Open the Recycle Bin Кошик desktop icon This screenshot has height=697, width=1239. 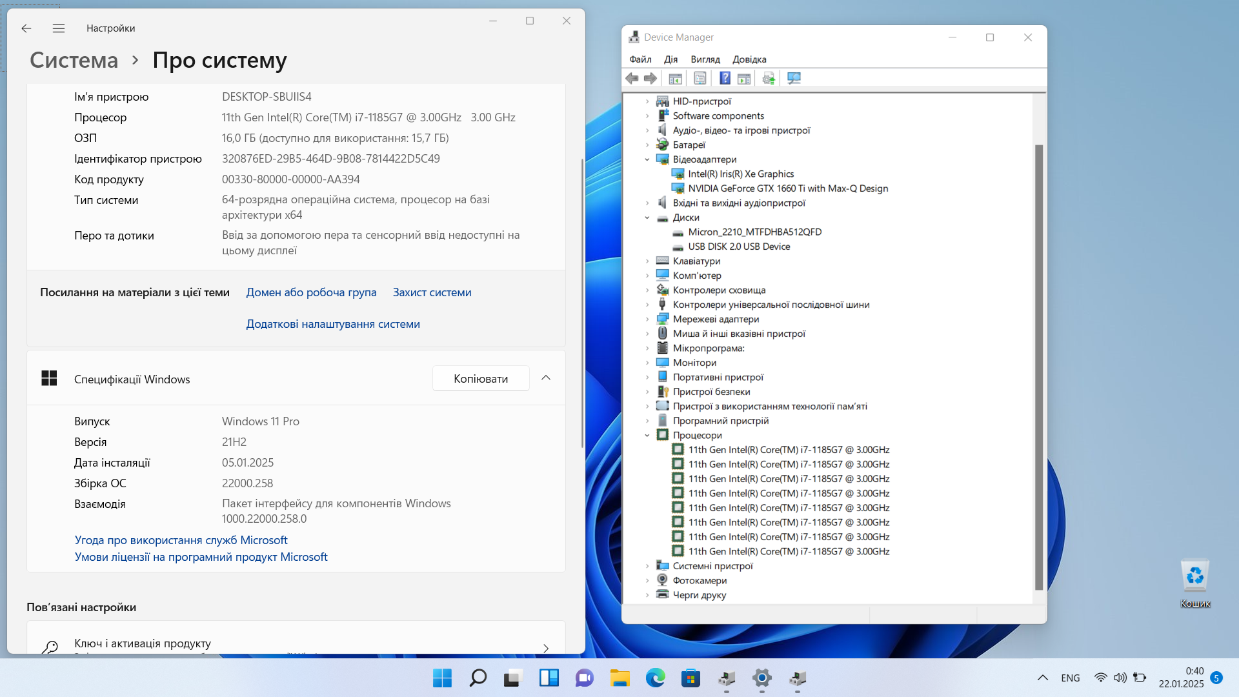1195,583
